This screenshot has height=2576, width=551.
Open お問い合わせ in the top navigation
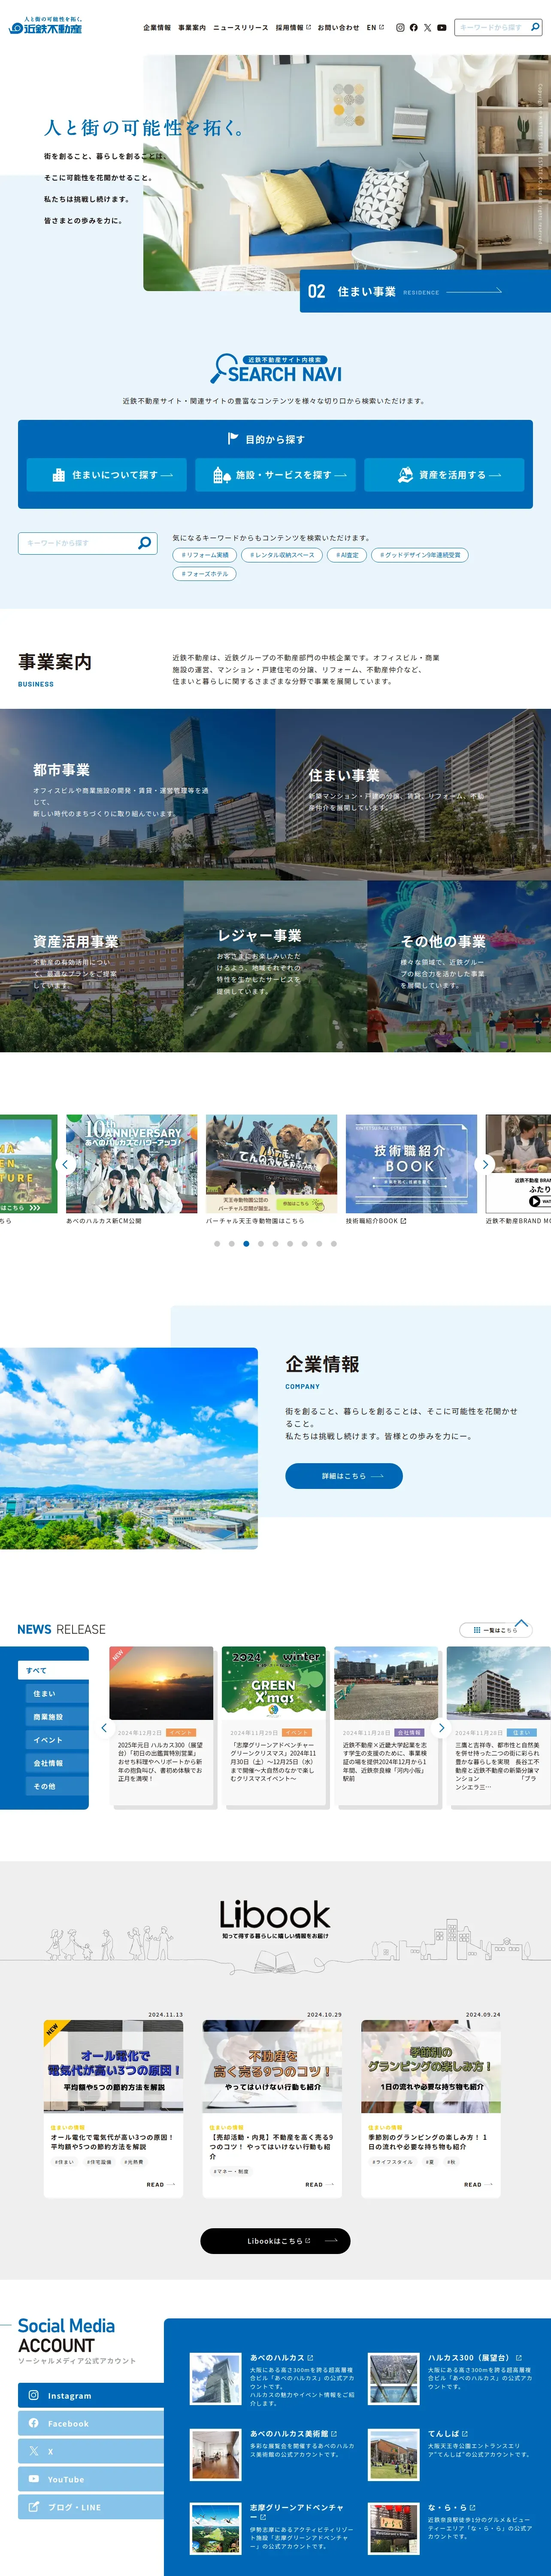coord(338,28)
